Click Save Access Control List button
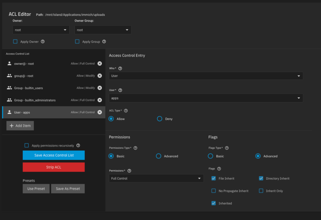321x220 pixels. click(54, 155)
